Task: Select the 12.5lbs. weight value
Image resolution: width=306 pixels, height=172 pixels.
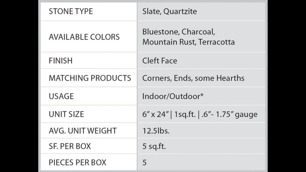Action: tap(156, 130)
